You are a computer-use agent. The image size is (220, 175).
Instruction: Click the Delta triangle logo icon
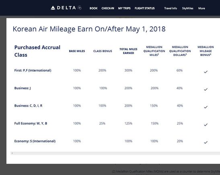(x=53, y=8)
